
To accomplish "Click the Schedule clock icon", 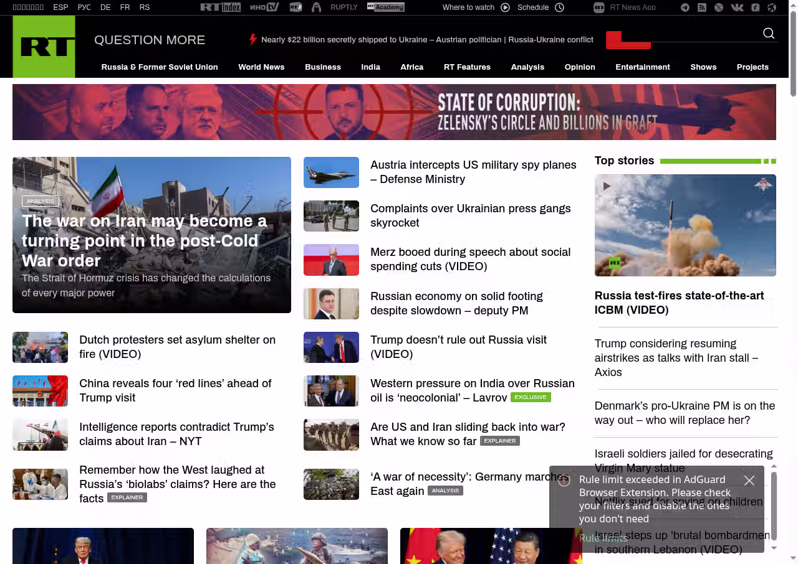I will [559, 7].
